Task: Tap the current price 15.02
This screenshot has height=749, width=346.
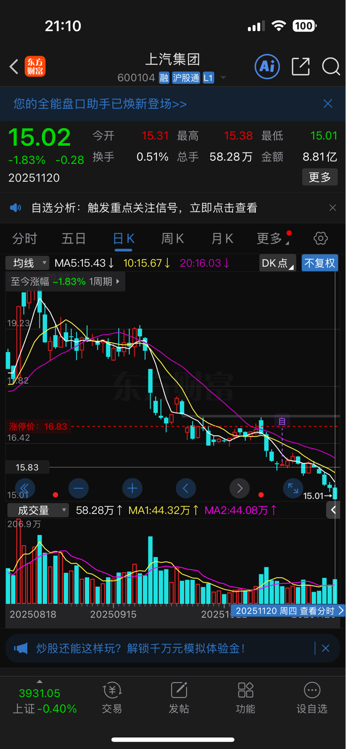Action: click(40, 137)
